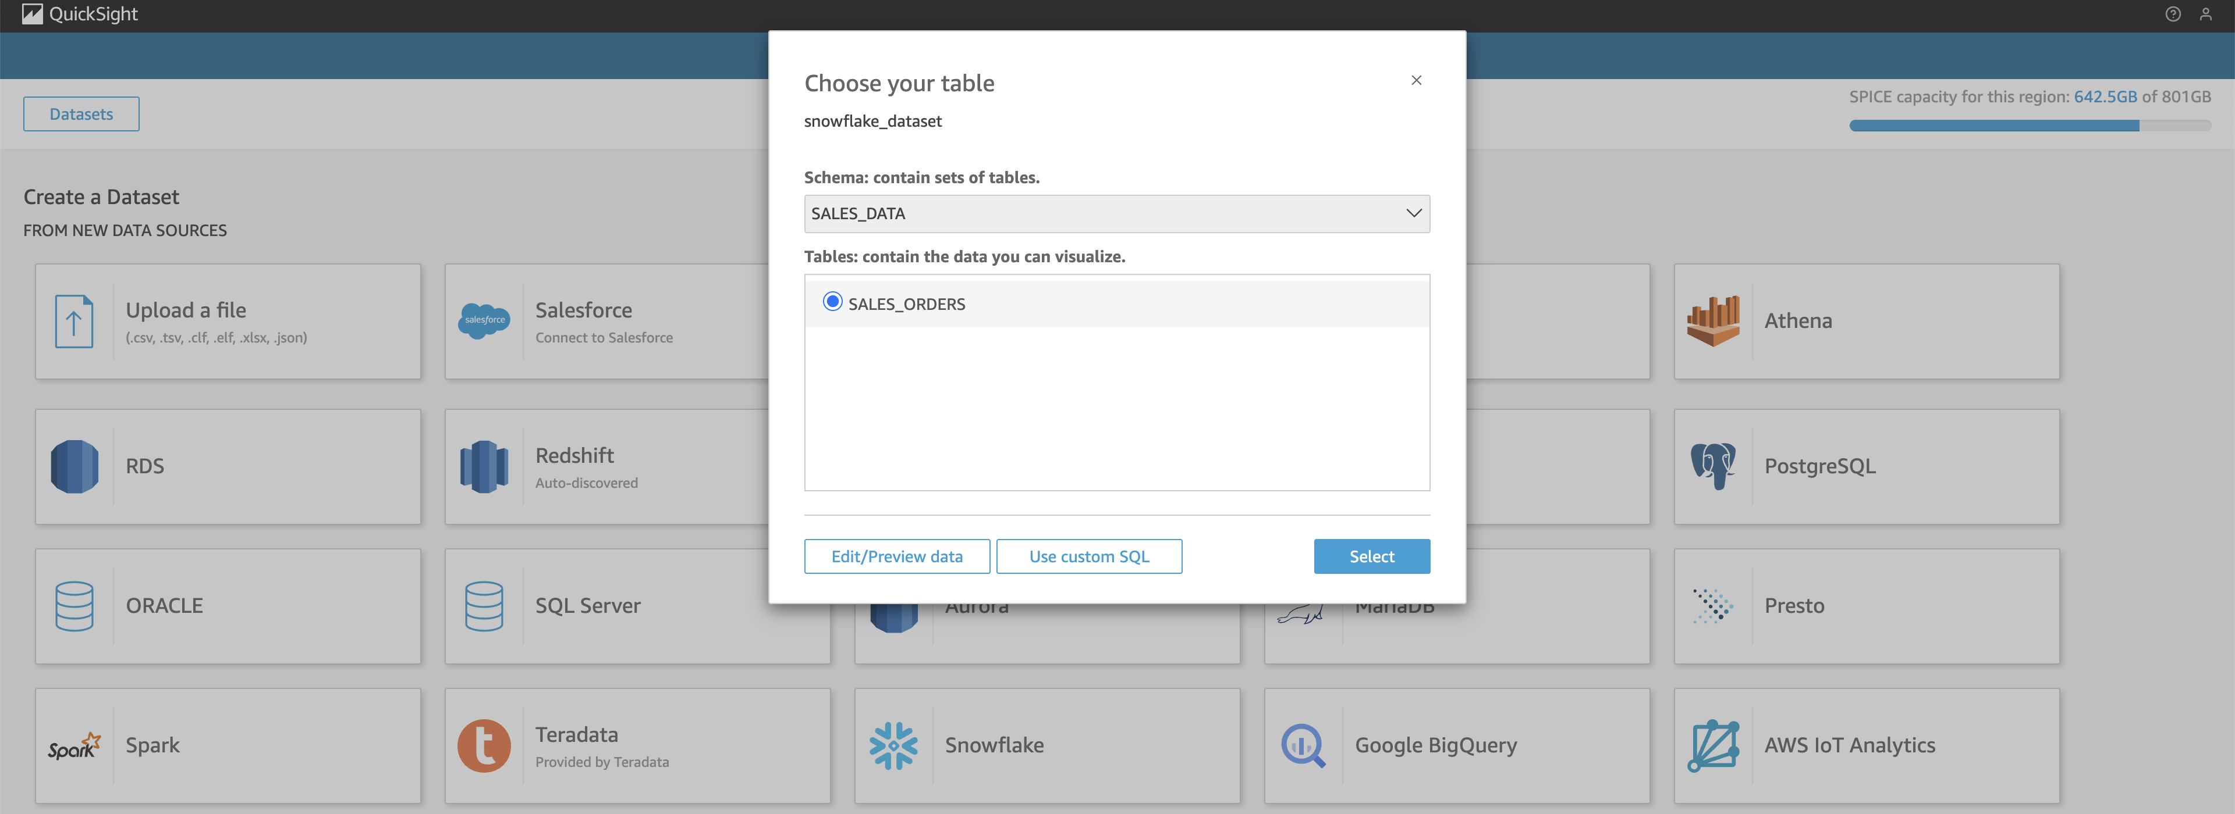Click the Google BigQuery icon

click(x=1303, y=745)
